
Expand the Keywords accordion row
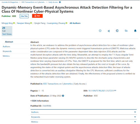83,117
